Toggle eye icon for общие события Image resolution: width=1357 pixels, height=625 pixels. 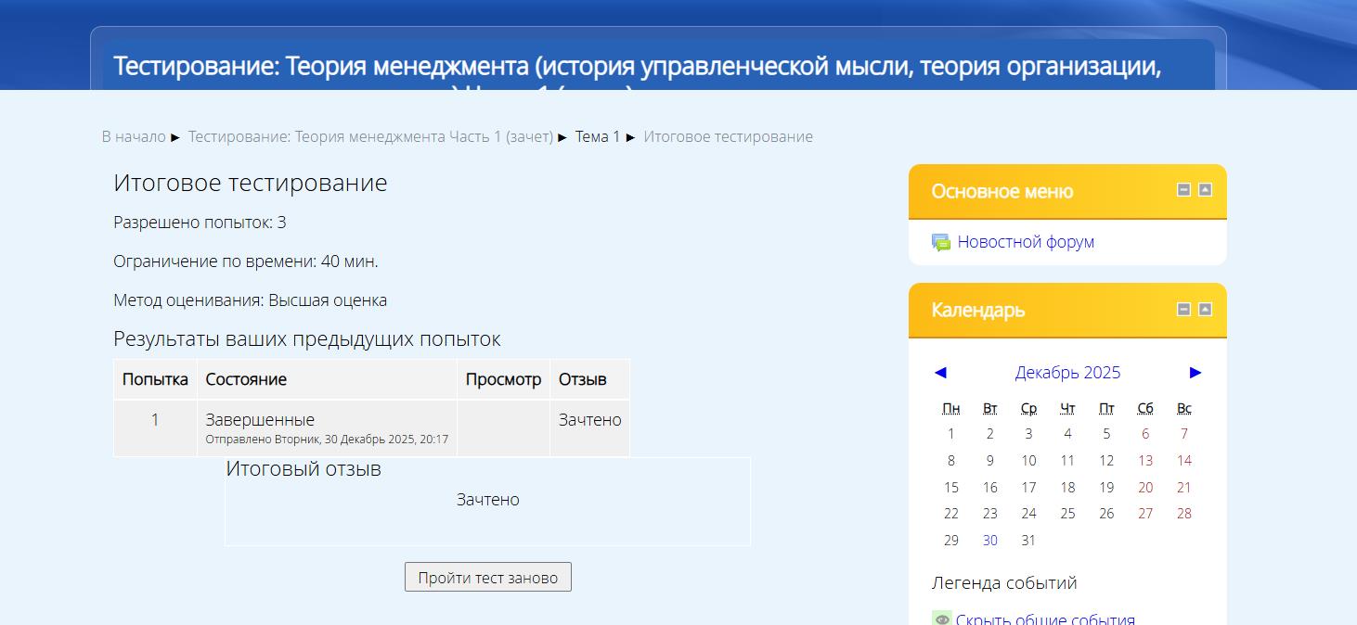[x=942, y=619]
